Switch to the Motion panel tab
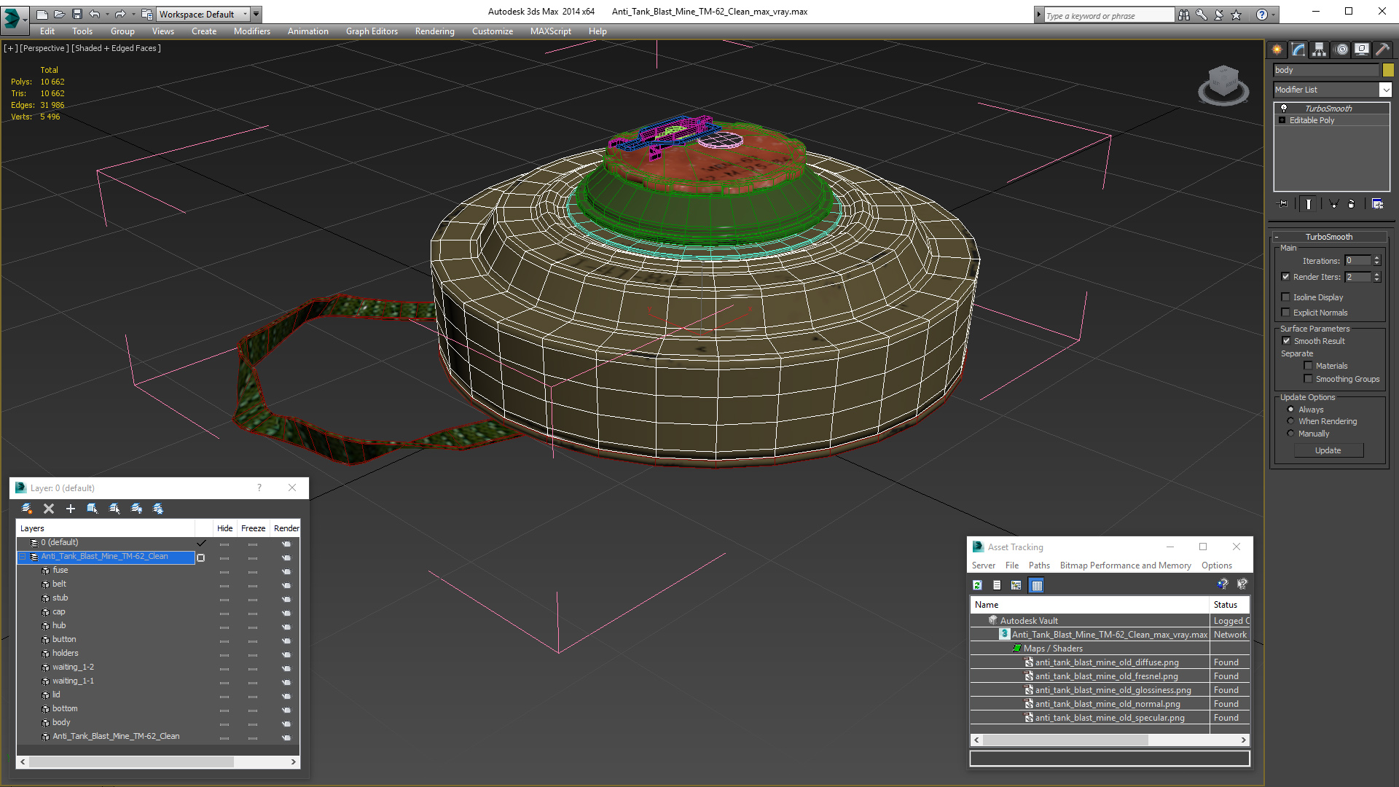This screenshot has width=1399, height=787. (x=1341, y=50)
